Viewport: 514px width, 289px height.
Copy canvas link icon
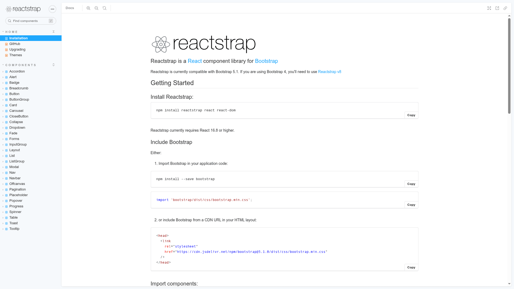505,8
